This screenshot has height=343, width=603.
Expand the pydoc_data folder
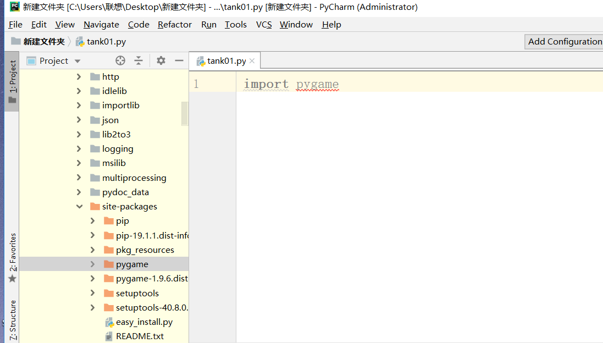pos(79,192)
